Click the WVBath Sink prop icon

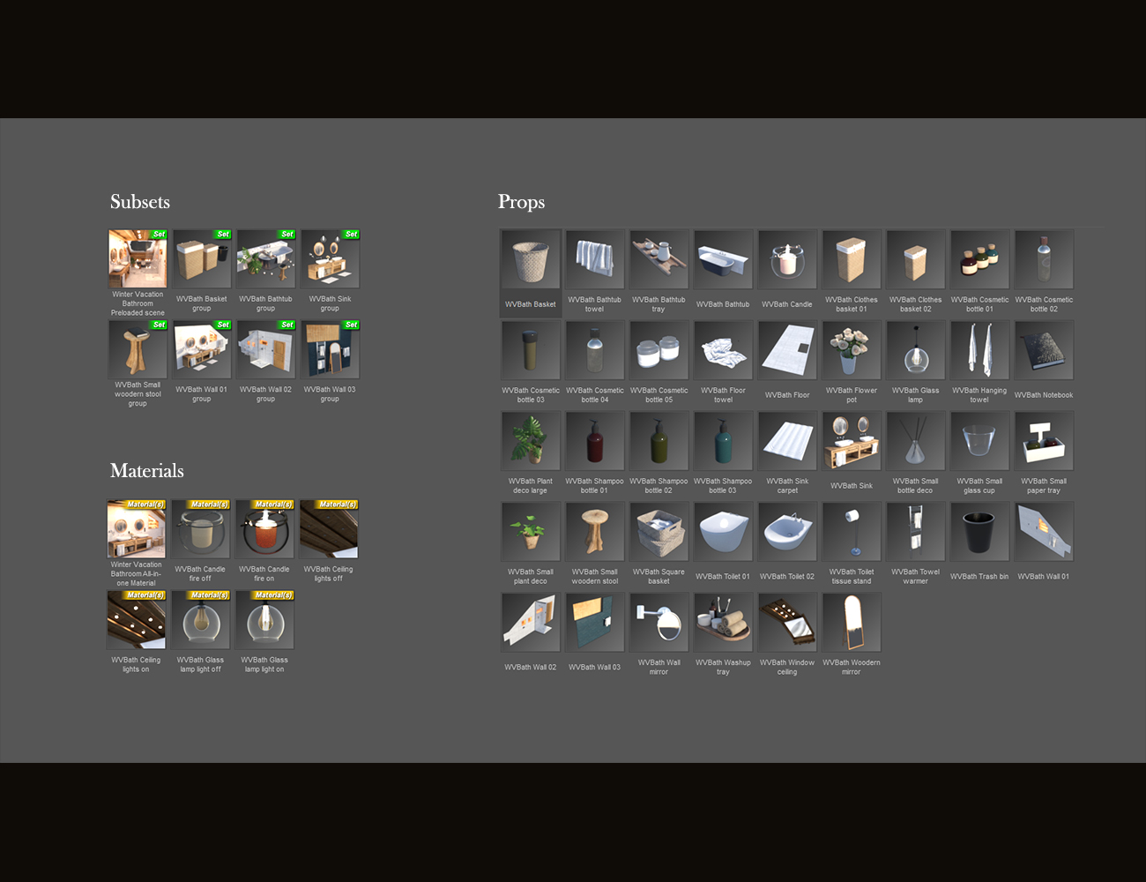(x=852, y=441)
